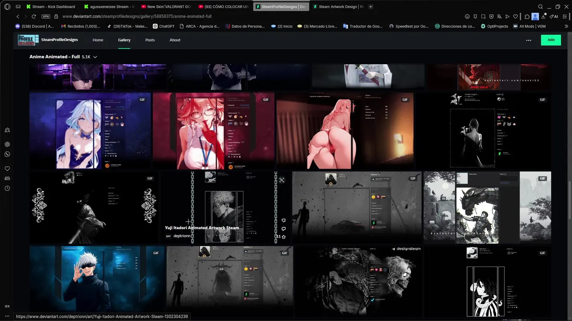The image size is (572, 321).
Task: Open a new tab with plus button
Action: [370, 7]
